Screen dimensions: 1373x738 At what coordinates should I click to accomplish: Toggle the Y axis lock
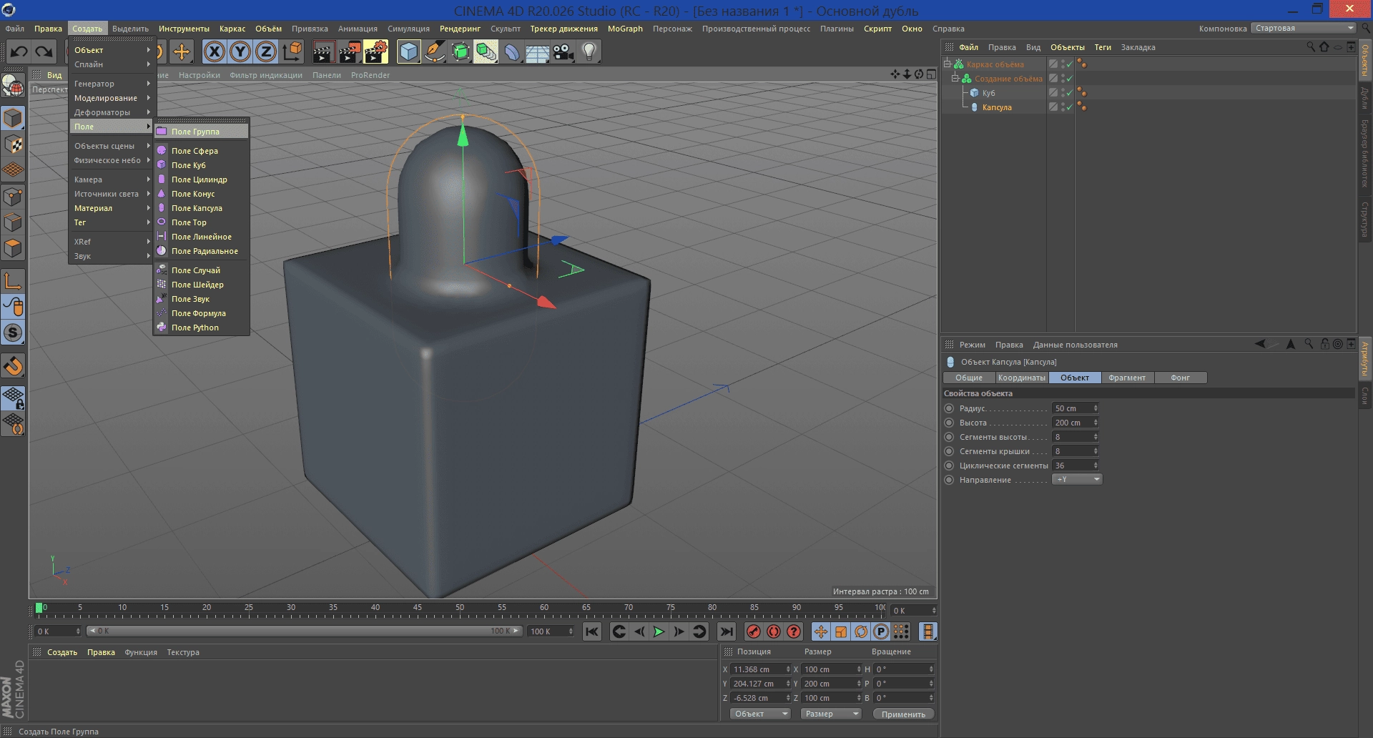[240, 51]
